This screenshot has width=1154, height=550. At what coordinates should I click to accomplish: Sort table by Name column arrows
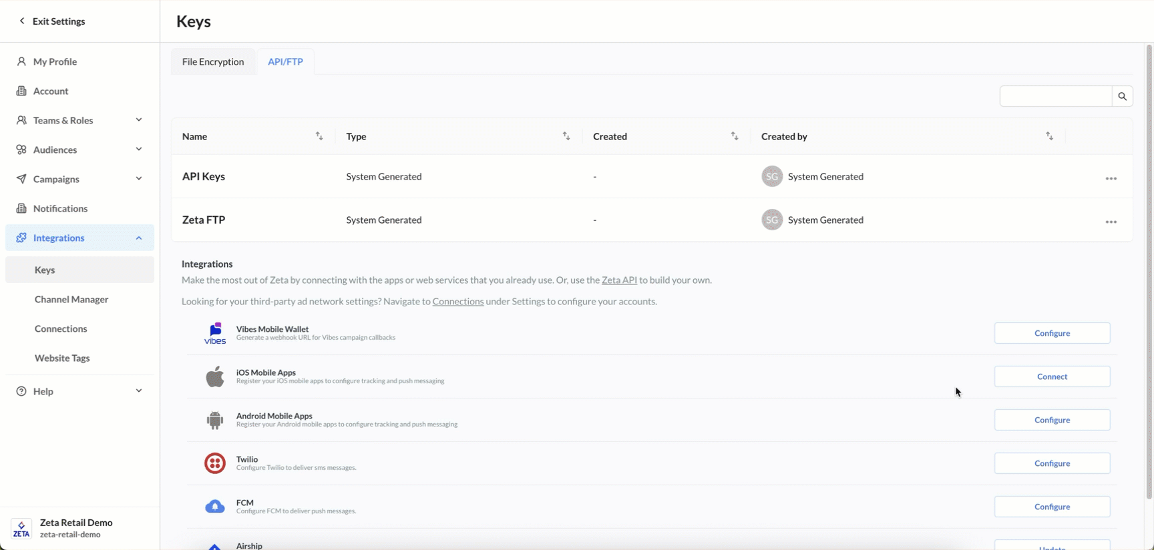point(319,136)
